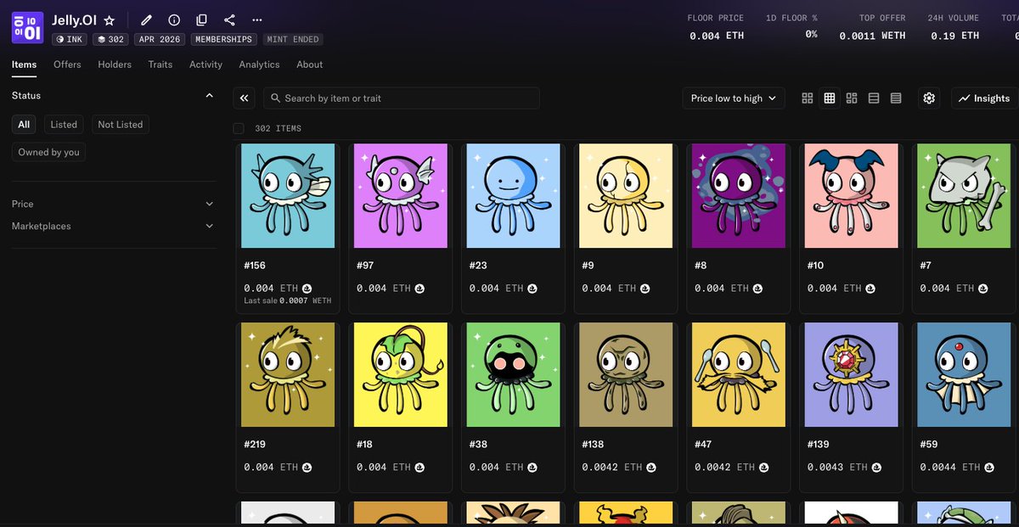Open the purple #97 jellyfish thumbnail

point(401,196)
